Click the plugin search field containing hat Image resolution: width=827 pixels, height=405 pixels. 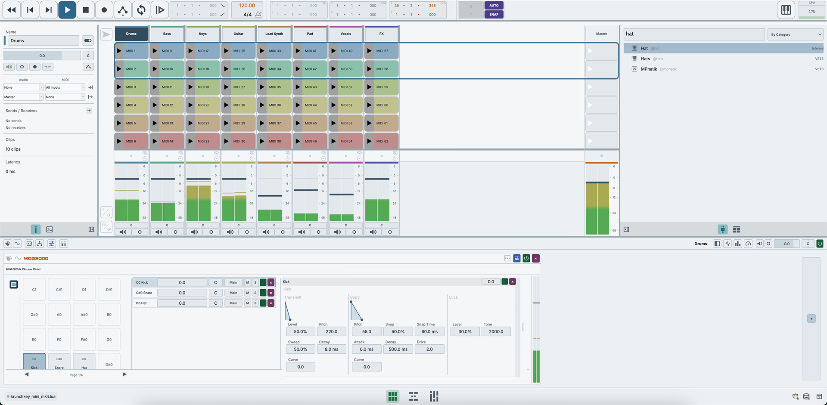[x=694, y=34]
